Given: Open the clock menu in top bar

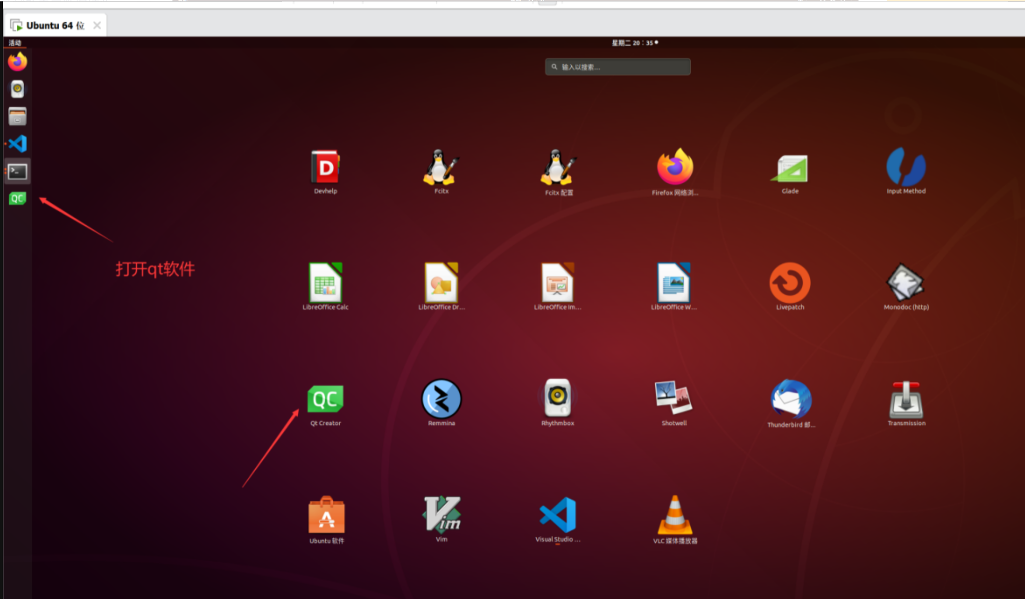Looking at the screenshot, I should click(x=634, y=43).
